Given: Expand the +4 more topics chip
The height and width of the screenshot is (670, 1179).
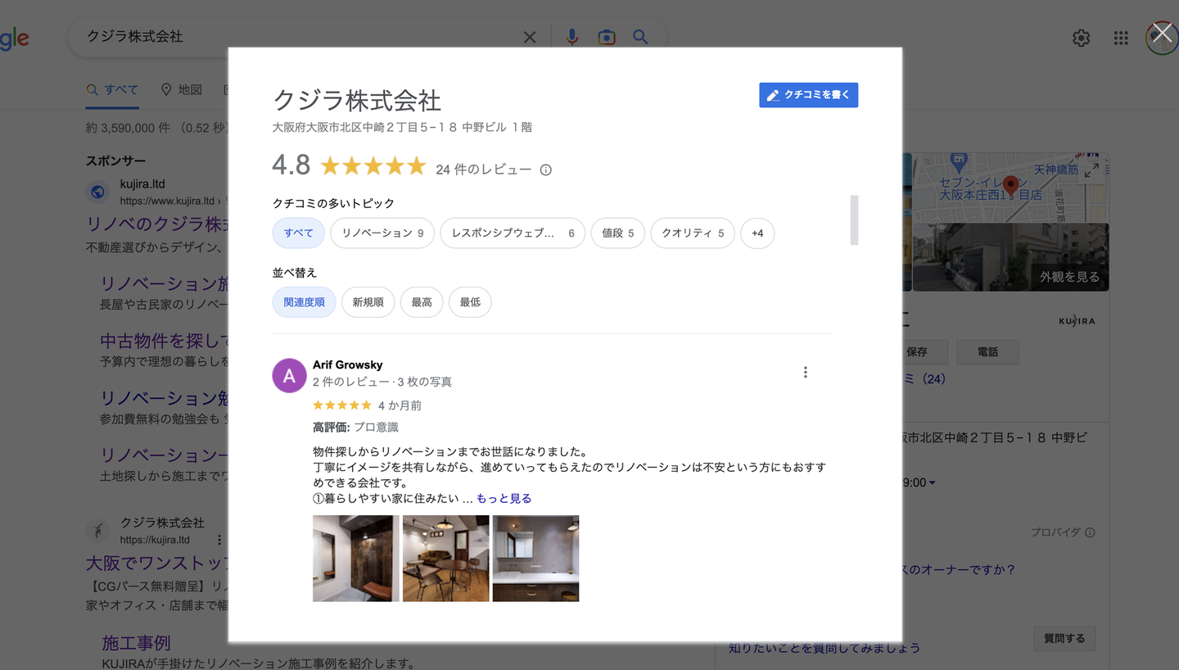Looking at the screenshot, I should click(757, 233).
